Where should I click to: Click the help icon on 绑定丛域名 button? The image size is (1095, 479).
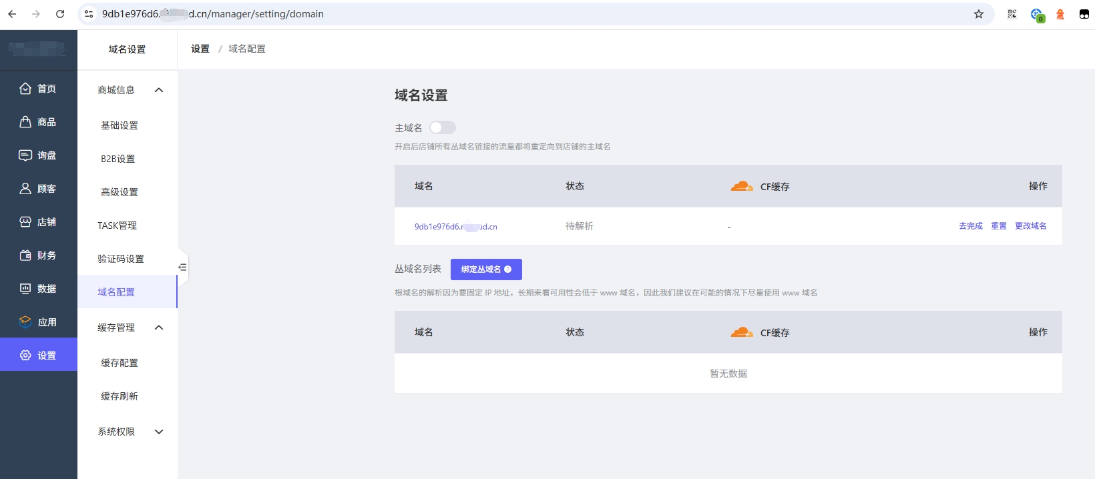click(x=508, y=270)
